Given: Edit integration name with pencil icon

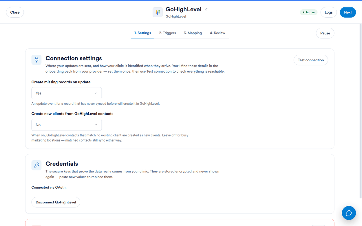Looking at the screenshot, I should tap(206, 10).
